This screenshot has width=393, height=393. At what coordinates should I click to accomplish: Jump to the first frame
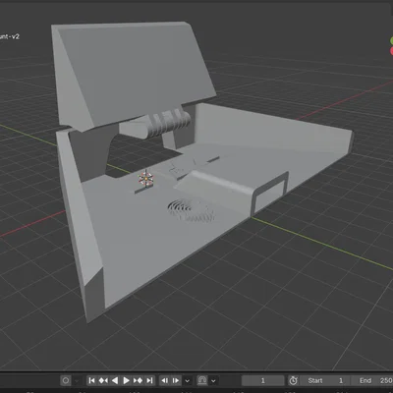click(92, 380)
